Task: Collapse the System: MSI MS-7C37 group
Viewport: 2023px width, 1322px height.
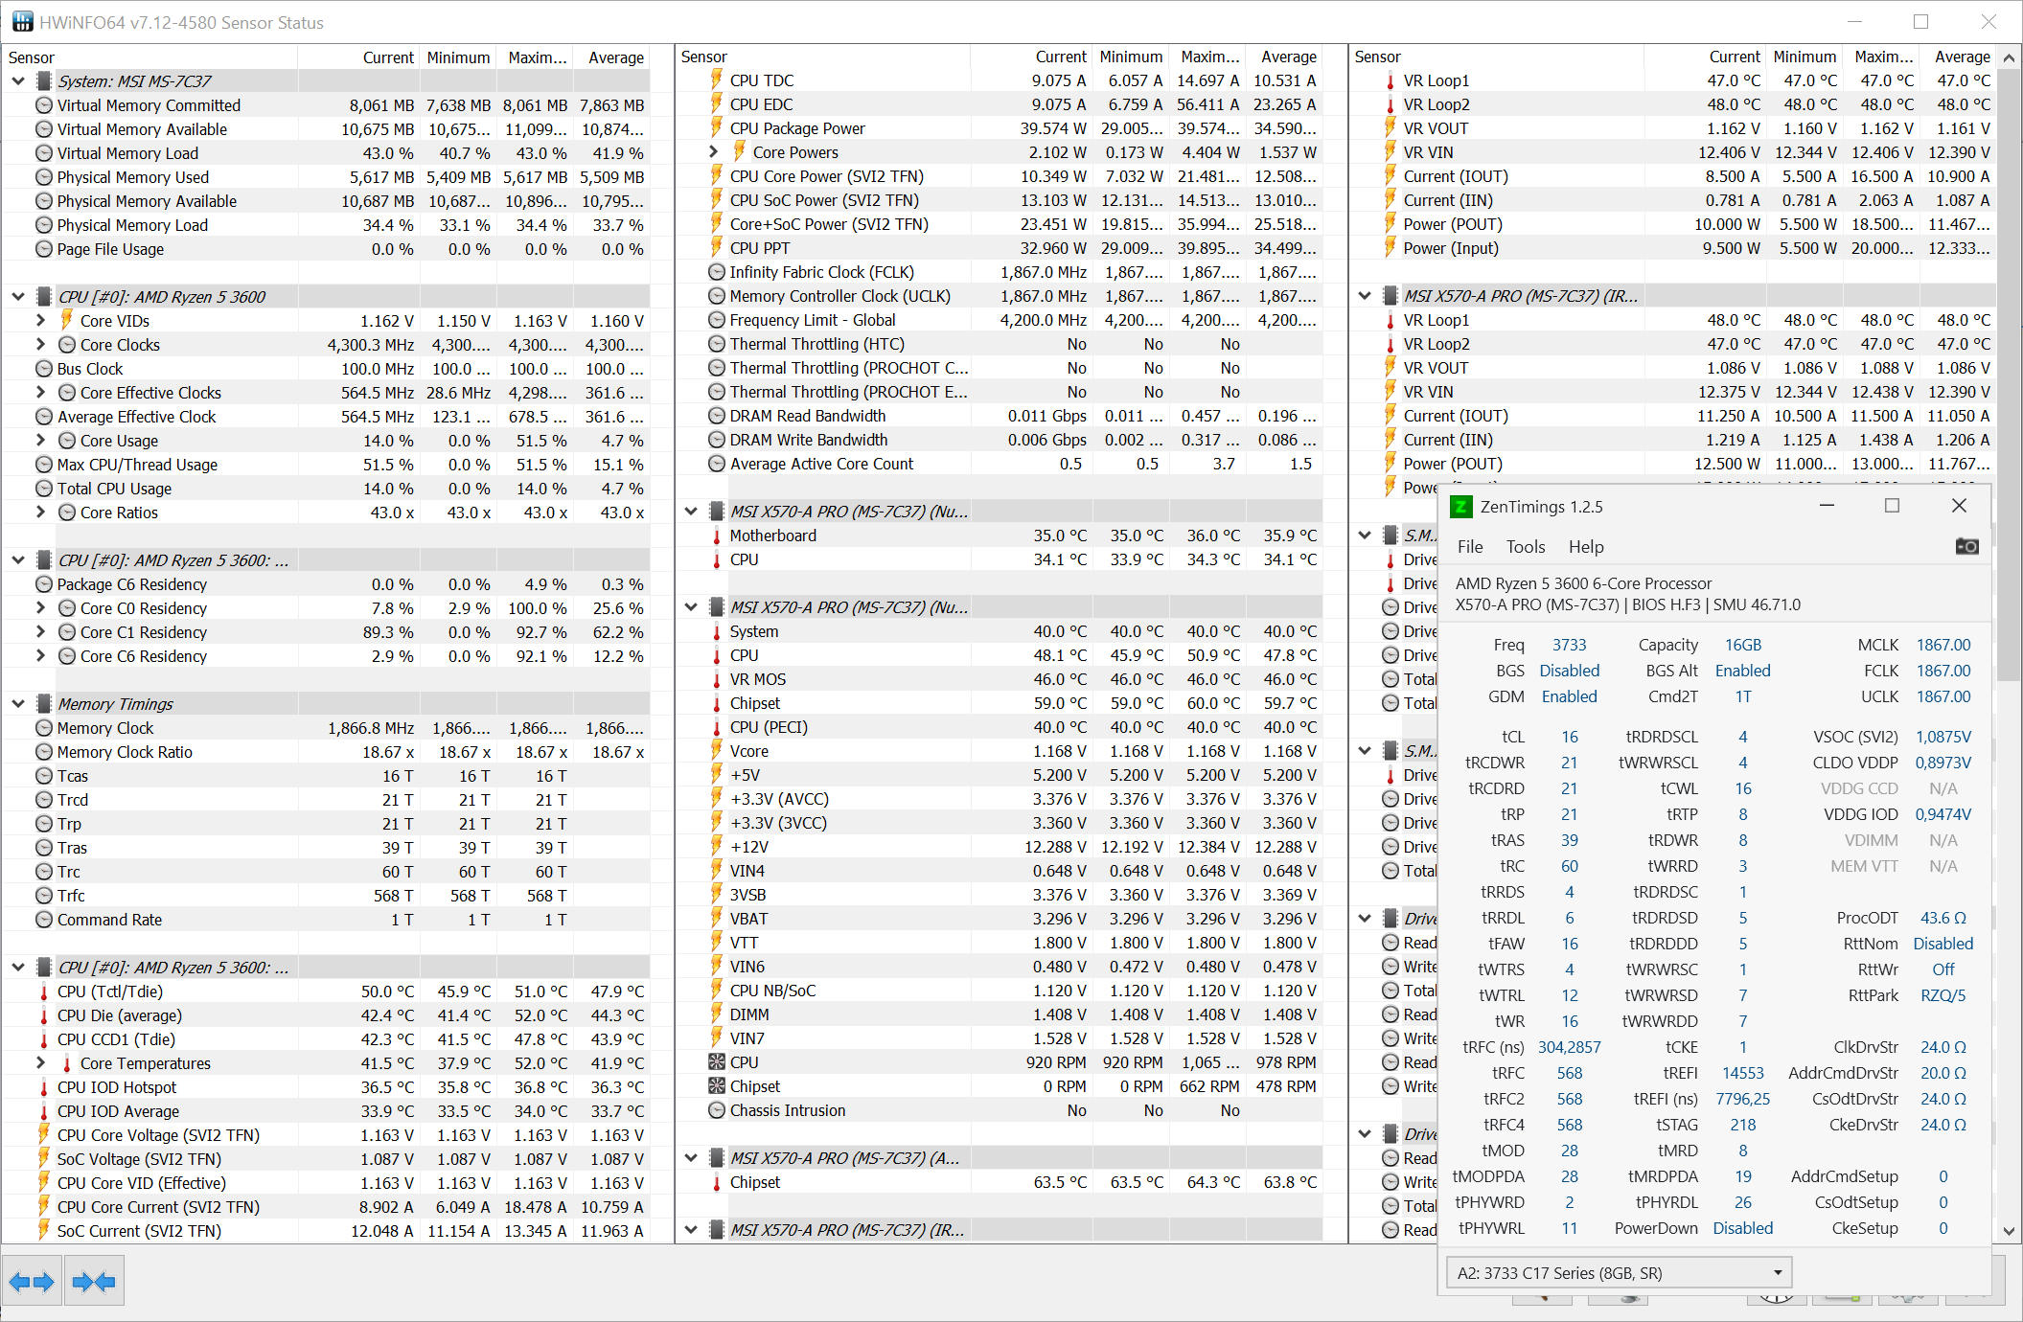Action: [x=18, y=81]
